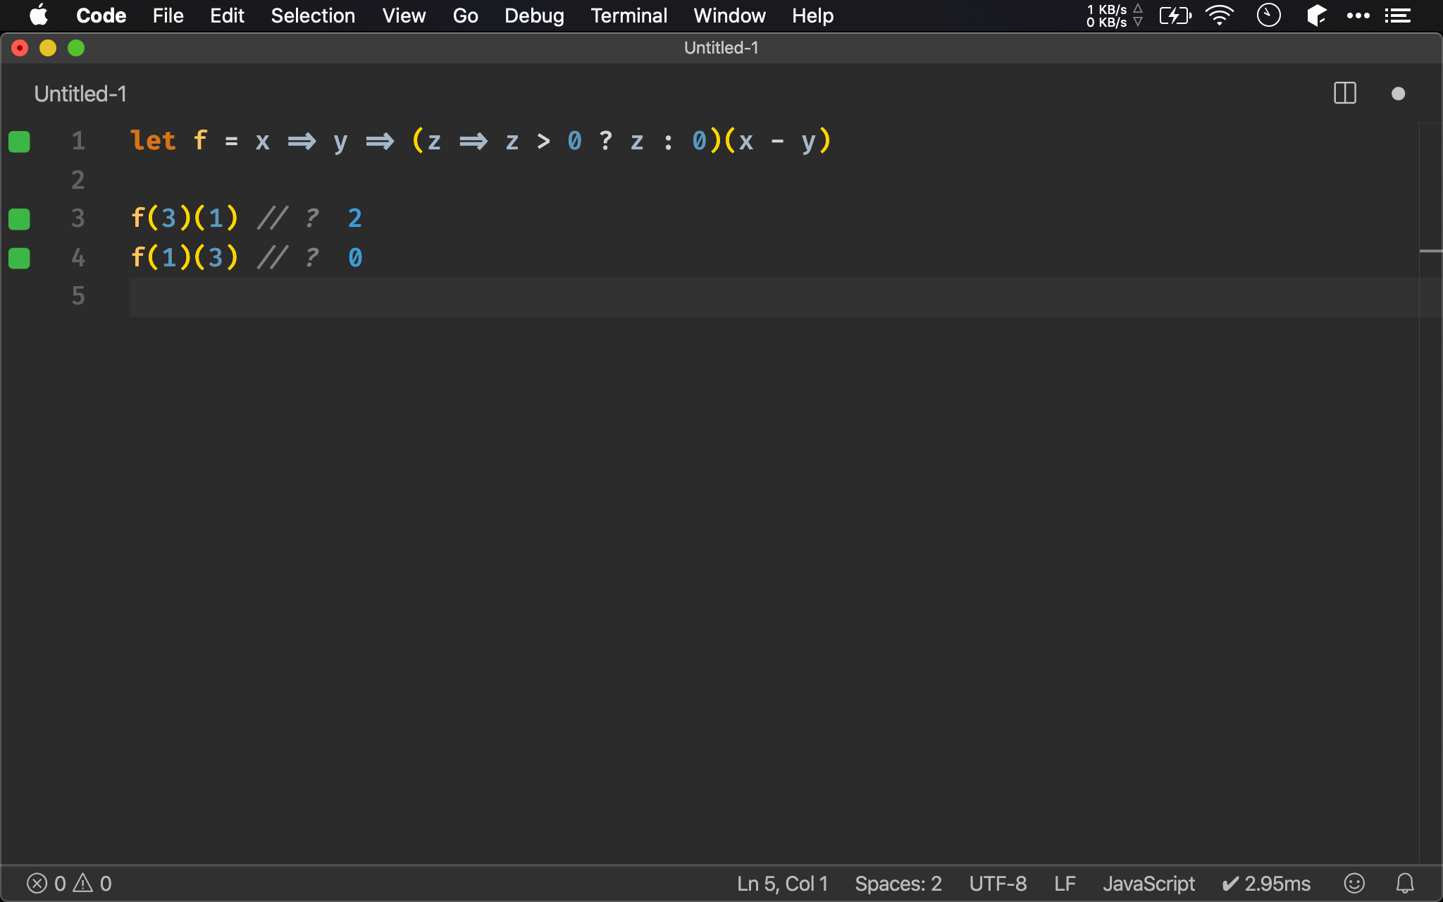Screen dimensions: 1443x902
Task: Open the File menu
Action: tap(168, 16)
